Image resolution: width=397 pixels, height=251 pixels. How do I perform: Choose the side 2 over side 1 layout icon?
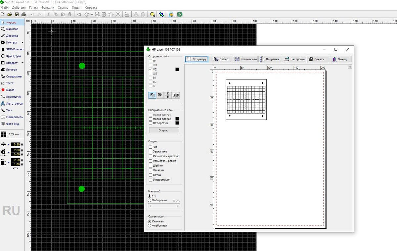point(160,95)
